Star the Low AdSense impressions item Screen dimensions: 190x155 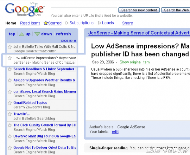coord(10,58)
